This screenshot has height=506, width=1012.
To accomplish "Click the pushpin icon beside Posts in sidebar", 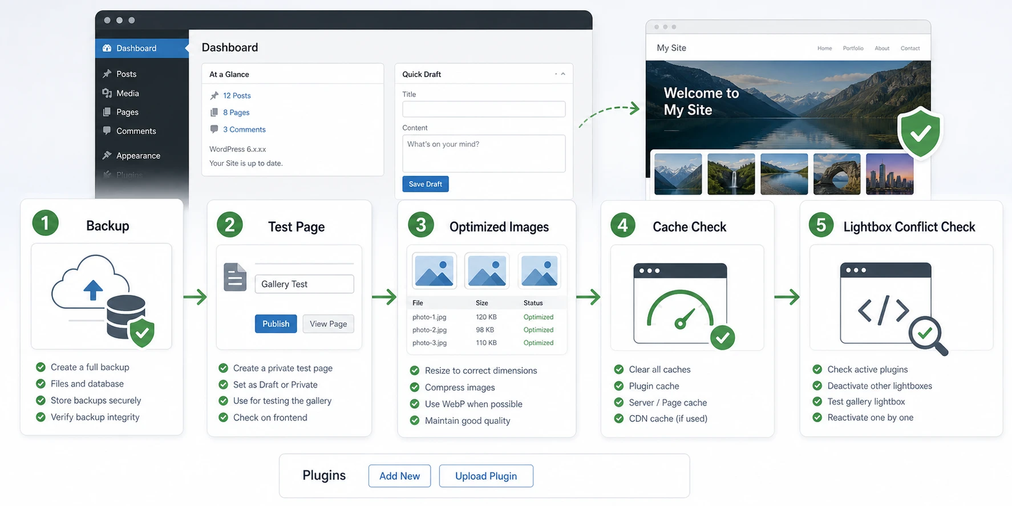I will (x=107, y=74).
